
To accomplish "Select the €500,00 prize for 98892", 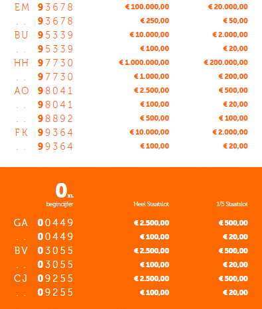I will tap(155, 118).
